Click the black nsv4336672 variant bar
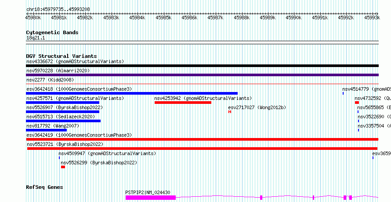The height and width of the screenshot is (202, 391). (x=202, y=66)
